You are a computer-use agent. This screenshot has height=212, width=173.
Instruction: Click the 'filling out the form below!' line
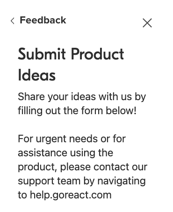click(x=77, y=110)
